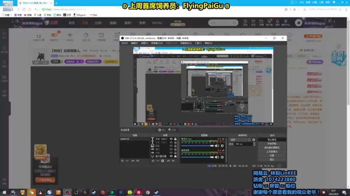Unlock topmost 文本 (GDI+) source lock
Viewport: 350px width, 196px height.
[x=175, y=139]
